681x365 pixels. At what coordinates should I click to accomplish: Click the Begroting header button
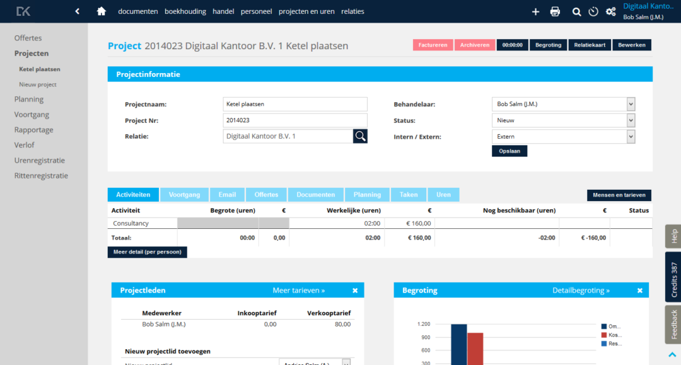pyautogui.click(x=548, y=45)
